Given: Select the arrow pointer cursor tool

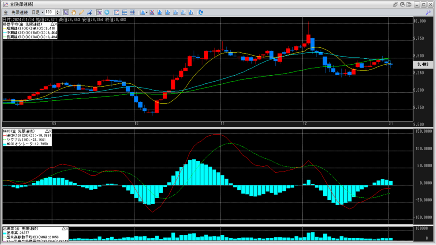Looking at the screenshot, I should [66, 12].
